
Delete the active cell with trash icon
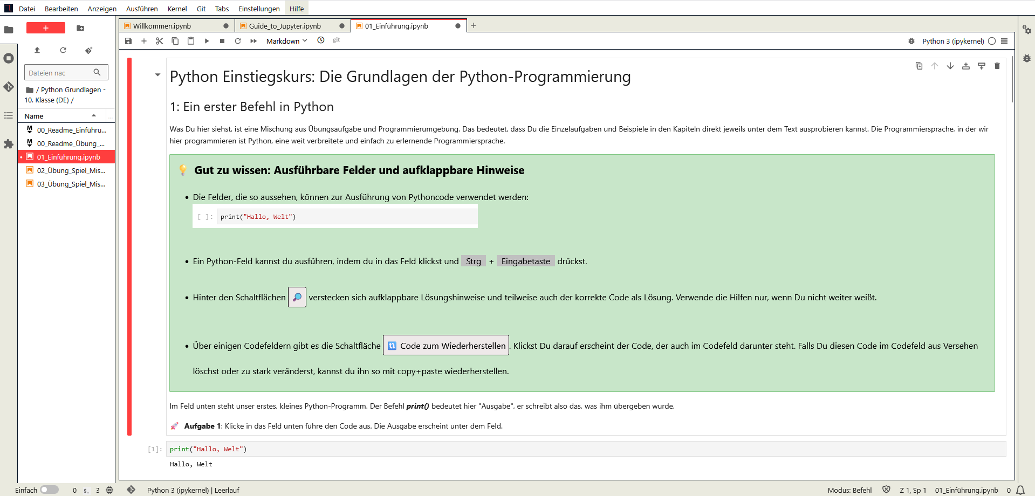pyautogui.click(x=997, y=66)
